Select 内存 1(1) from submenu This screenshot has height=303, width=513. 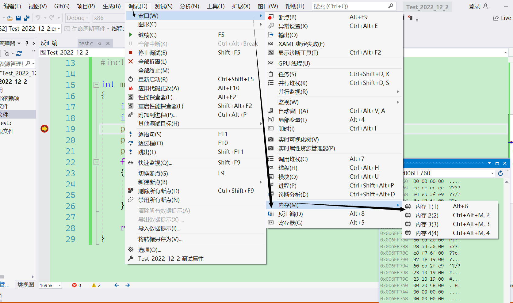pyautogui.click(x=450, y=206)
